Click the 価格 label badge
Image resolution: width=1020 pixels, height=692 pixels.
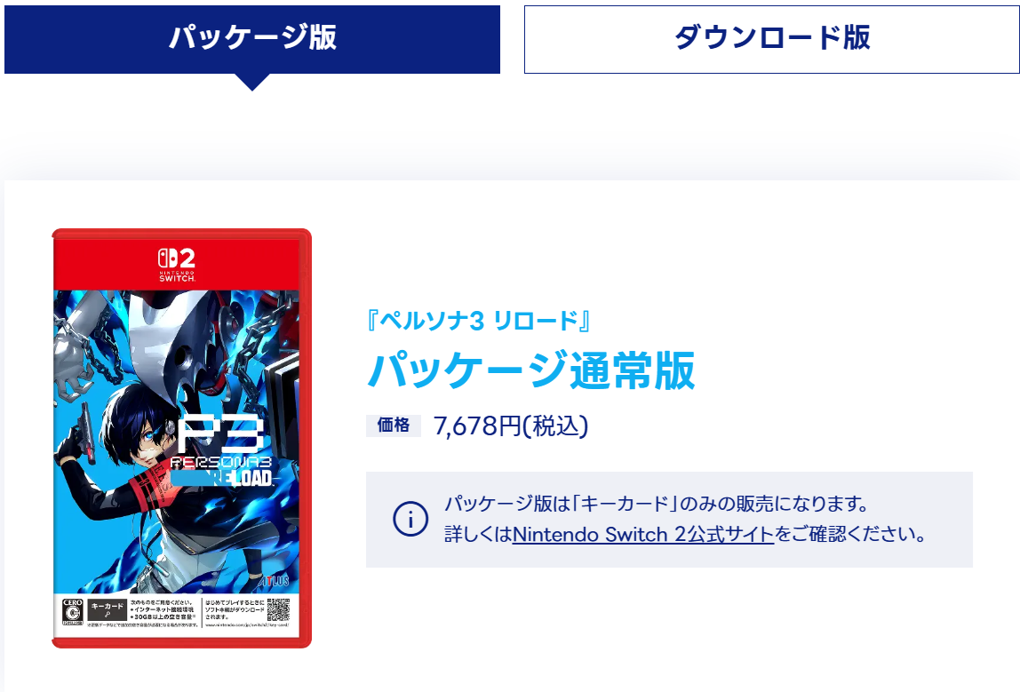[394, 426]
